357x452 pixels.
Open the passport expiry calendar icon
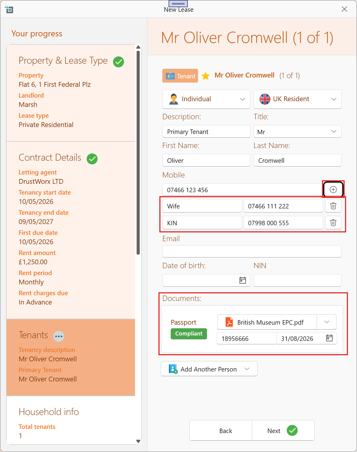[x=329, y=338]
